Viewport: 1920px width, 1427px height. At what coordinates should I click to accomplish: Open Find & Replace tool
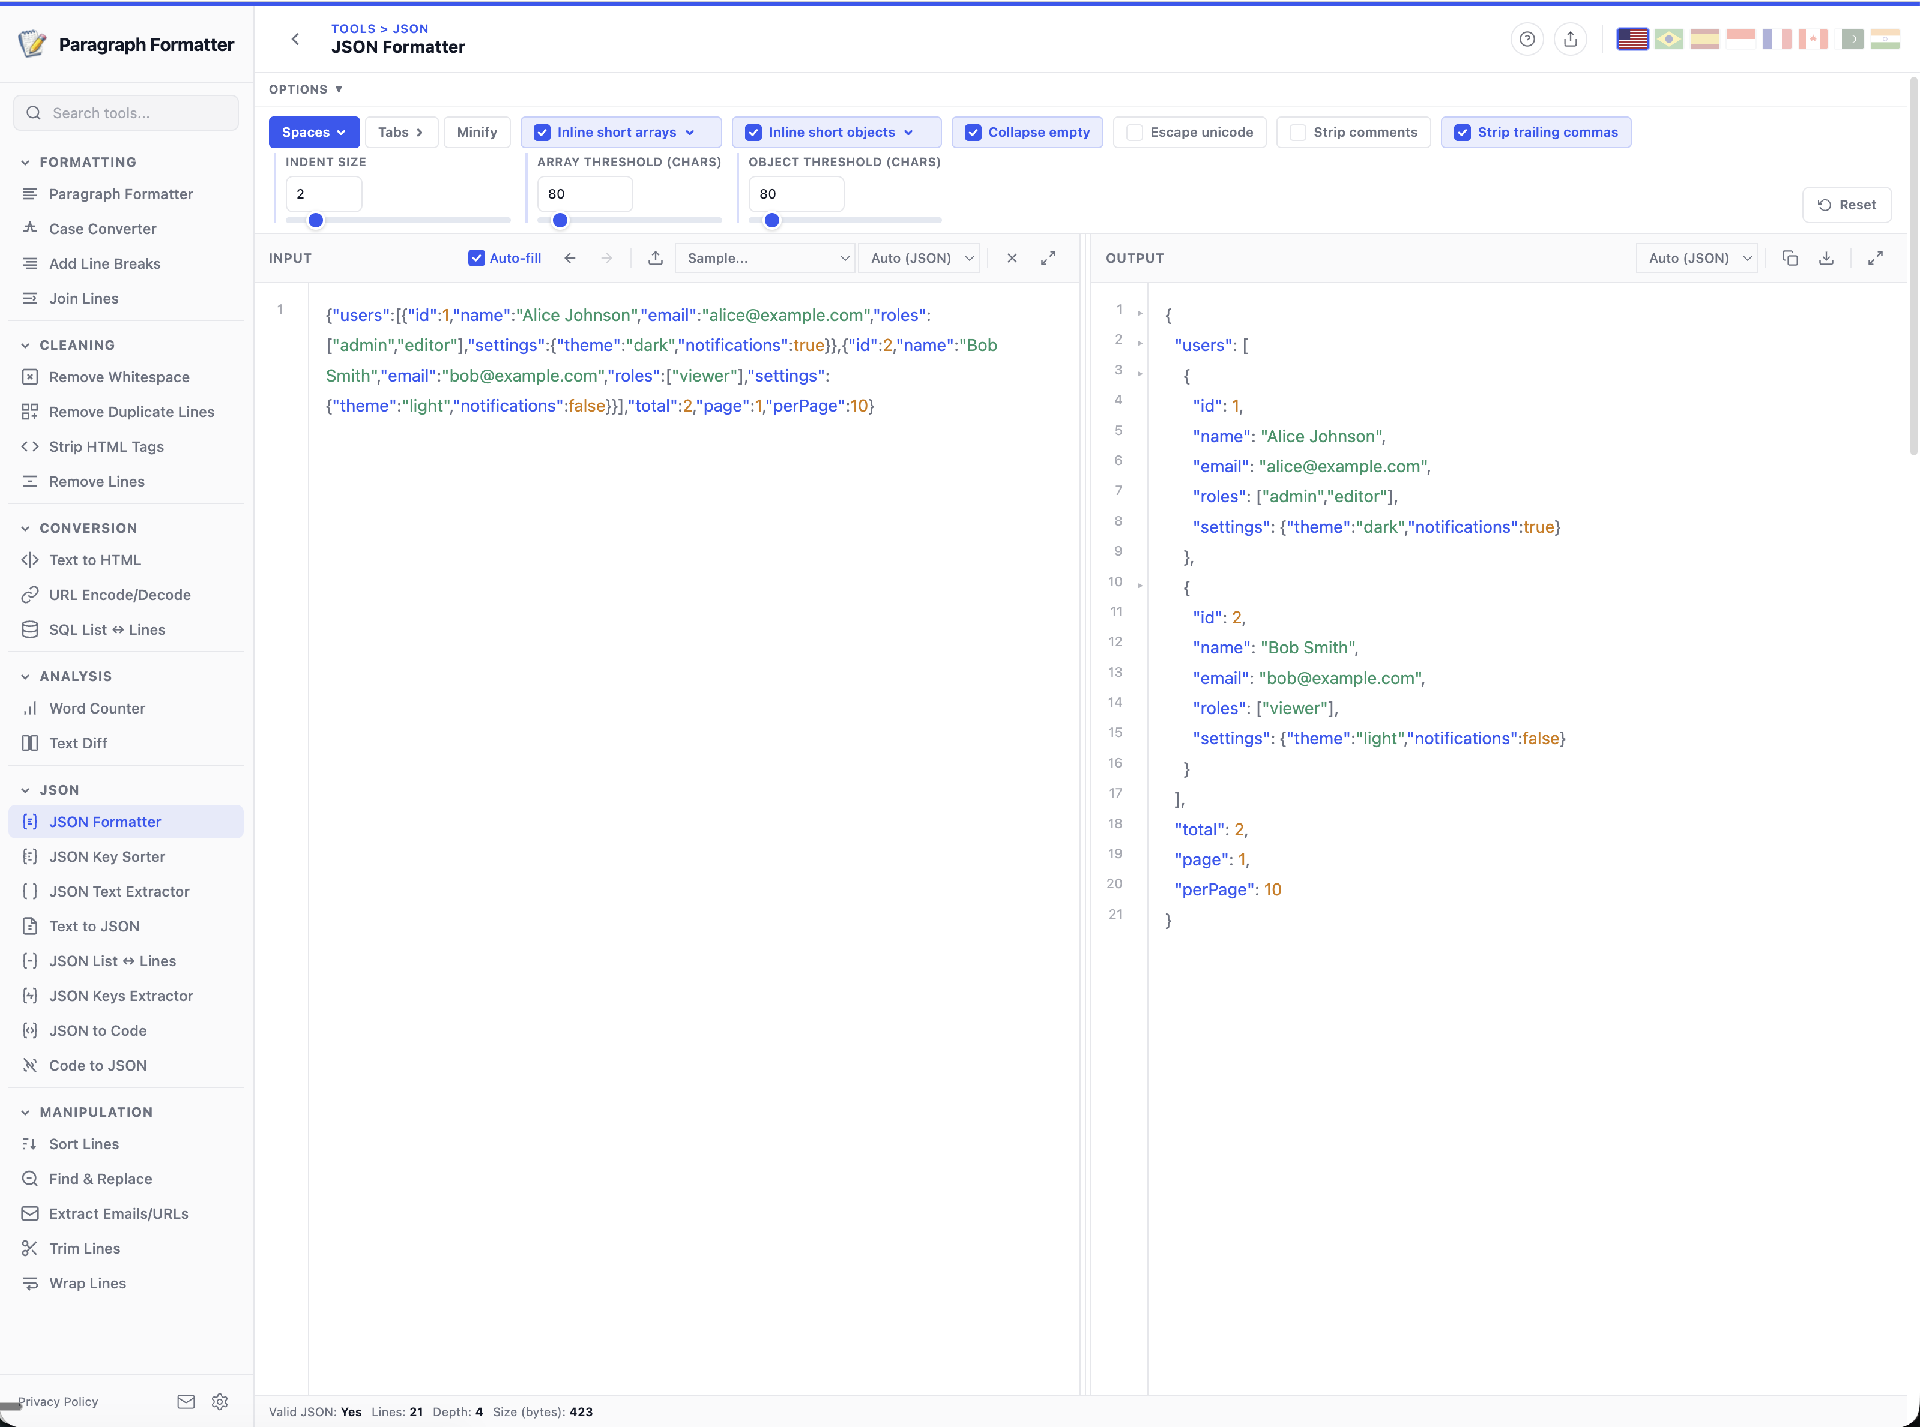[126, 1179]
